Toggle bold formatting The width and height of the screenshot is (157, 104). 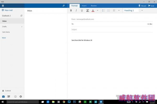click(x=71, y=10)
